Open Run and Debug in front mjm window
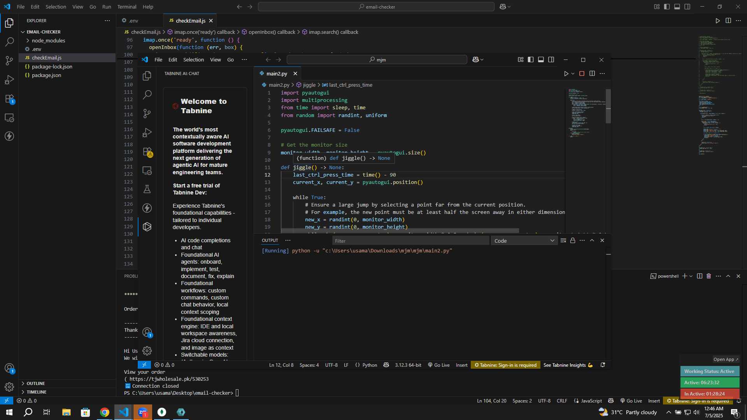This screenshot has height=420, width=747. pos(147,133)
